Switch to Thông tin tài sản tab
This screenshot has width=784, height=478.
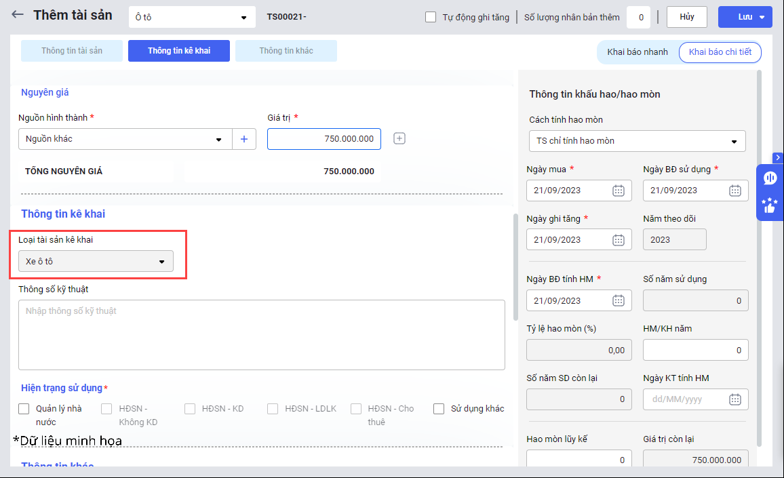point(72,51)
